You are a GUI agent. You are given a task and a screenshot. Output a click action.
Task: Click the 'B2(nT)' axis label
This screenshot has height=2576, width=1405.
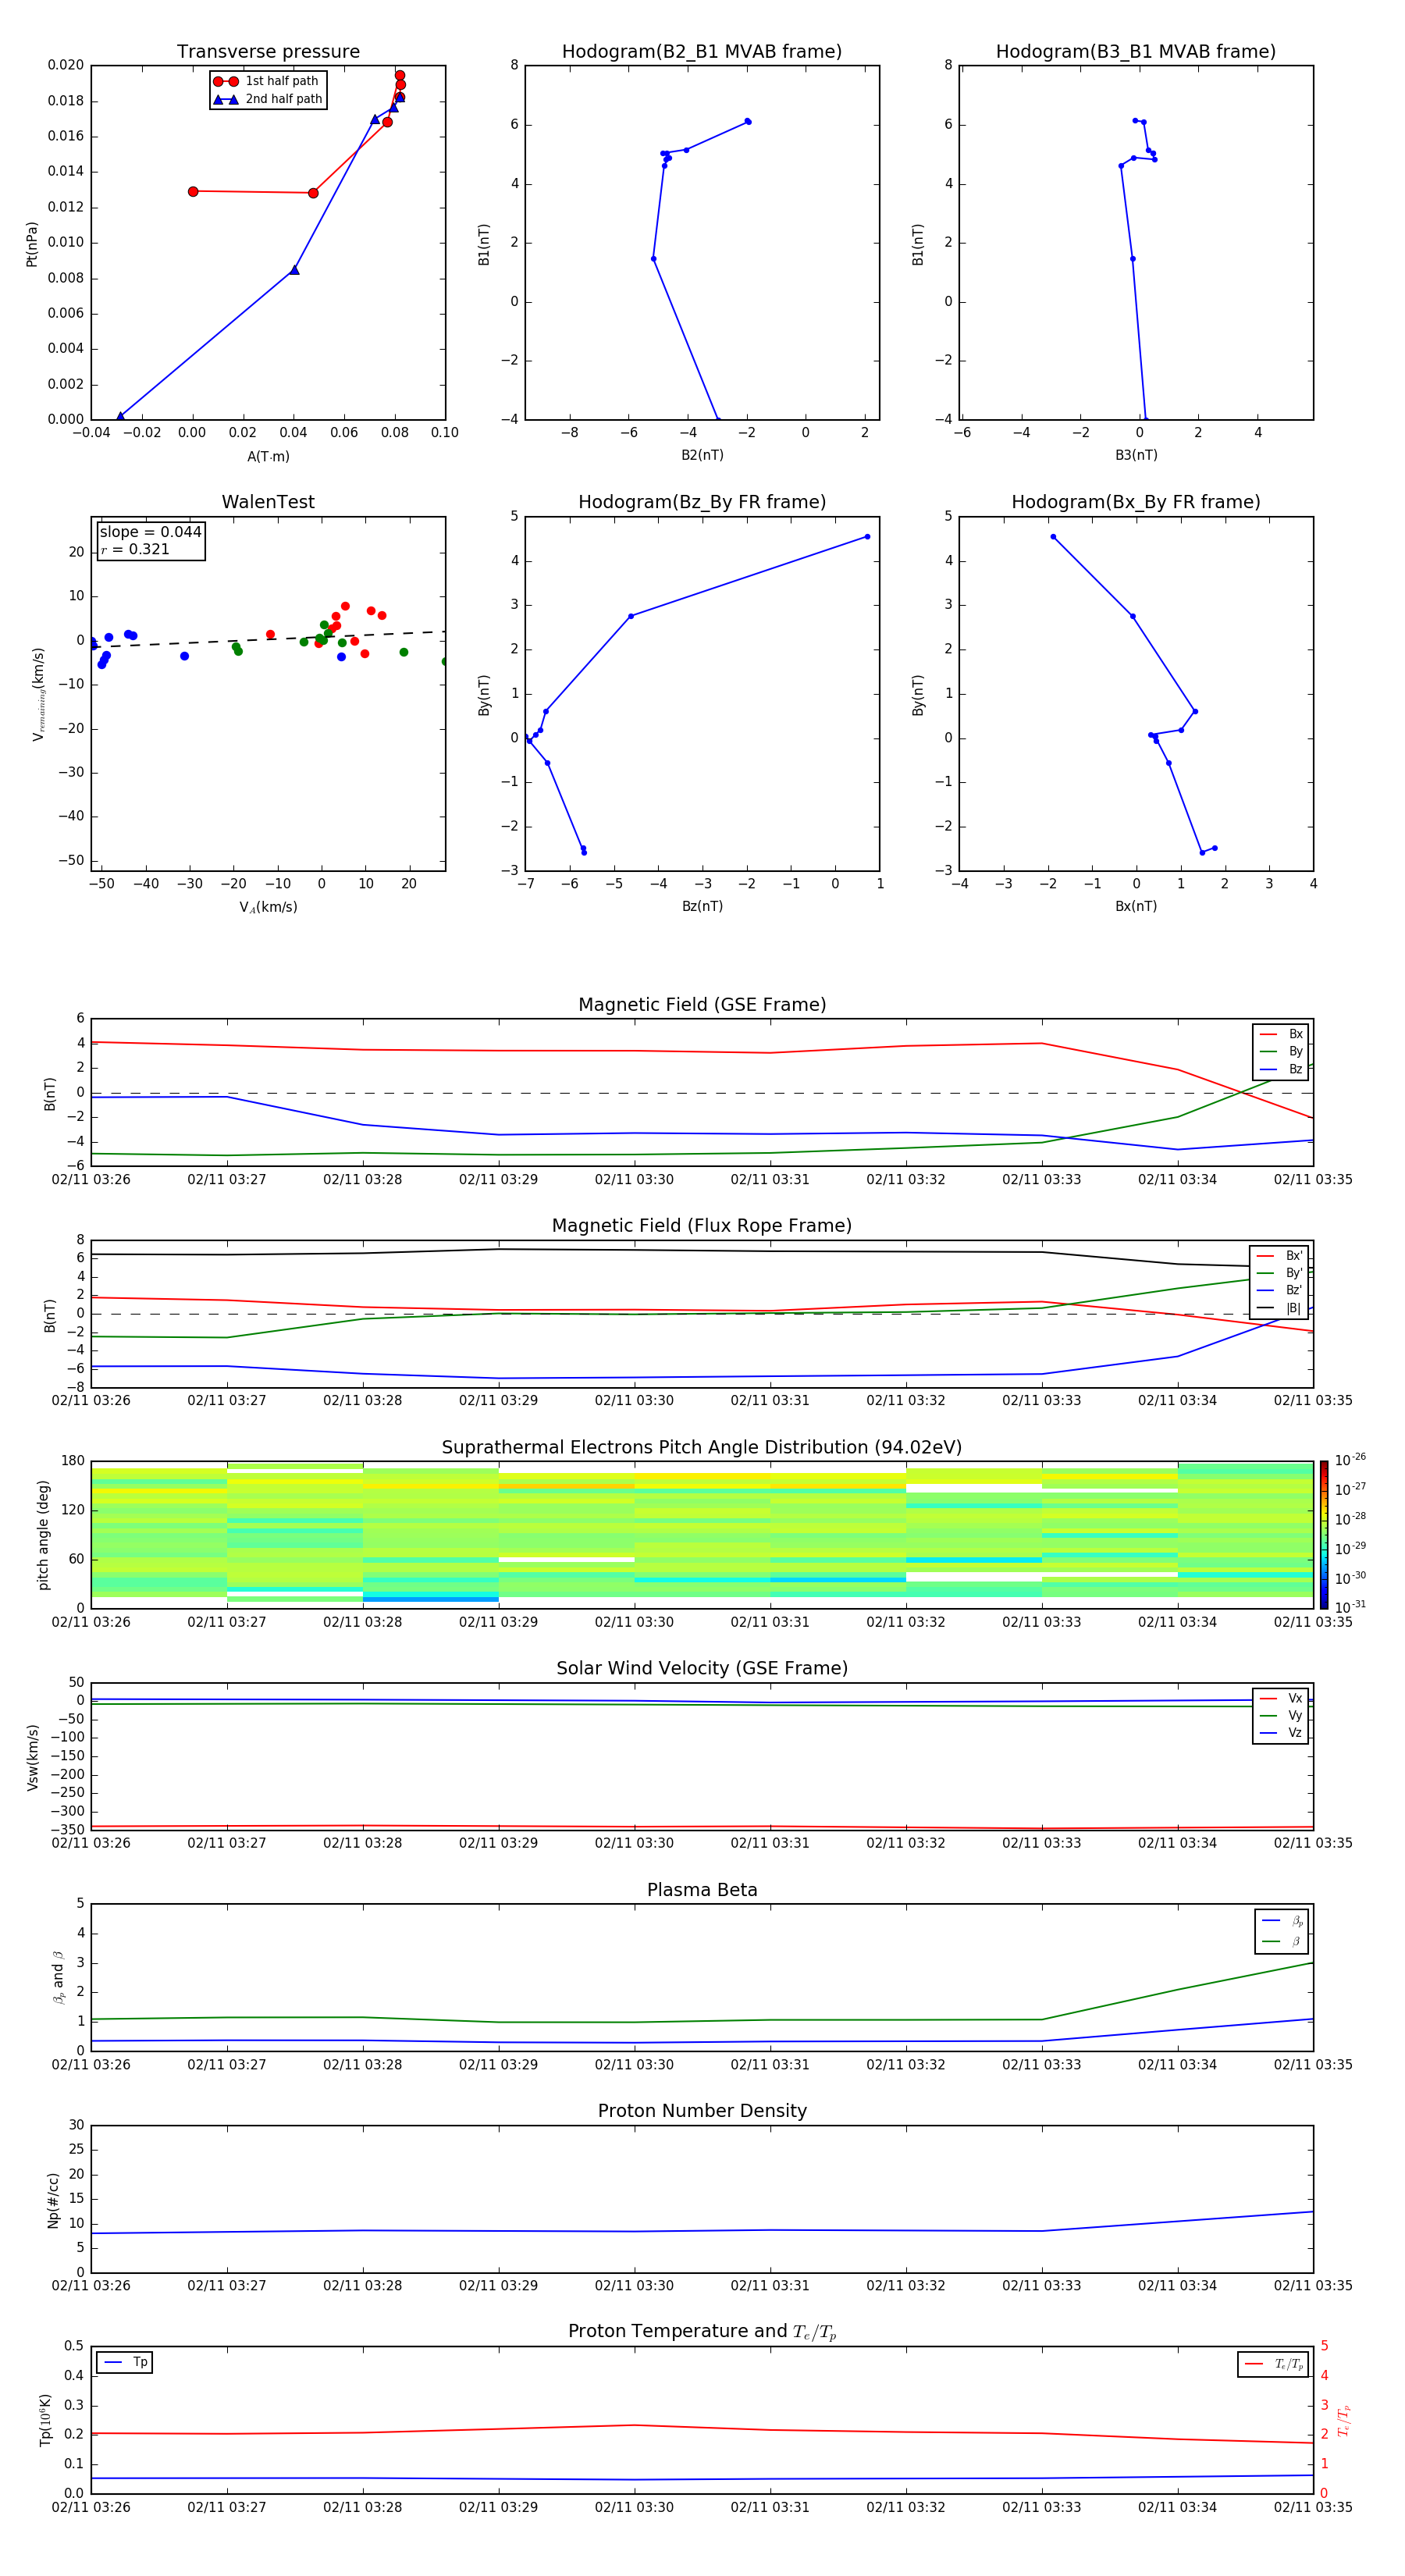(x=702, y=455)
